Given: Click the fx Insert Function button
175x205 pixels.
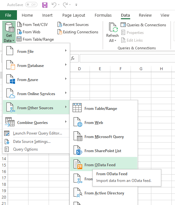Looking at the screenshot, I should point(73,58).
